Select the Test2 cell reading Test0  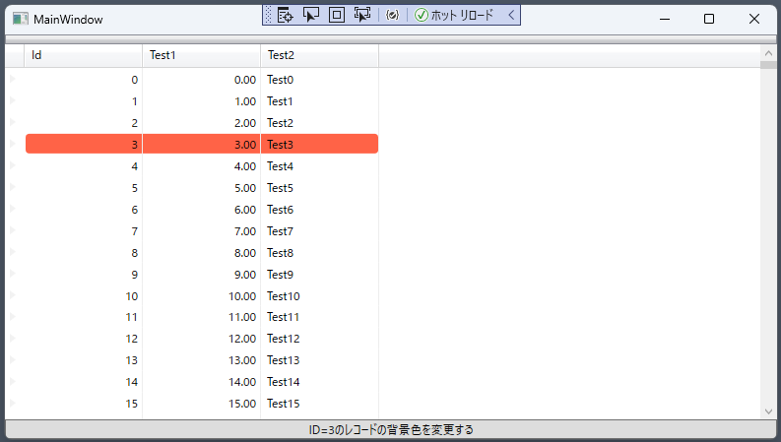tap(319, 80)
